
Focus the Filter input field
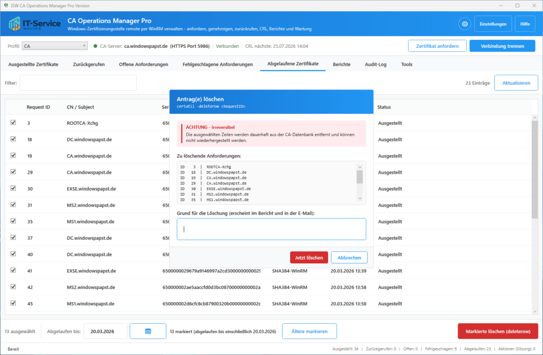pyautogui.click(x=78, y=83)
